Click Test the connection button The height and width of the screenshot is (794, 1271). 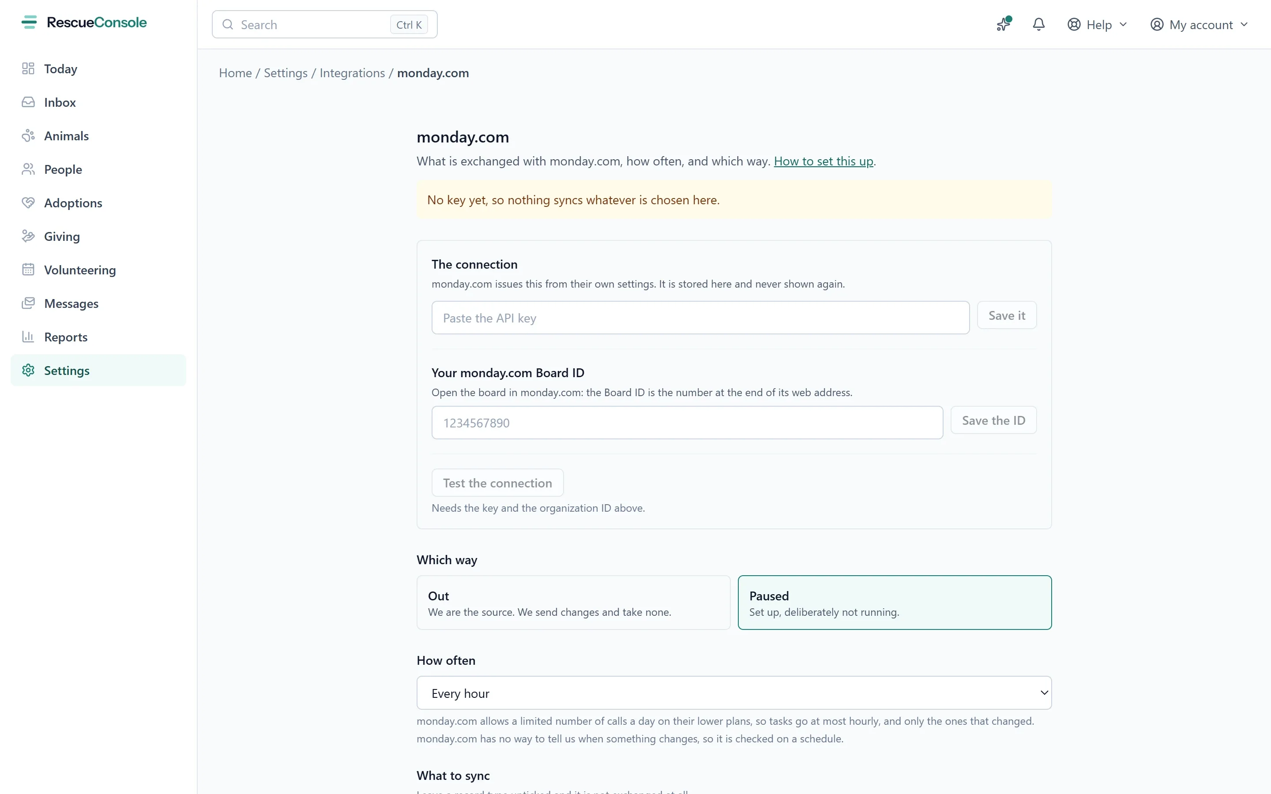[x=497, y=483]
